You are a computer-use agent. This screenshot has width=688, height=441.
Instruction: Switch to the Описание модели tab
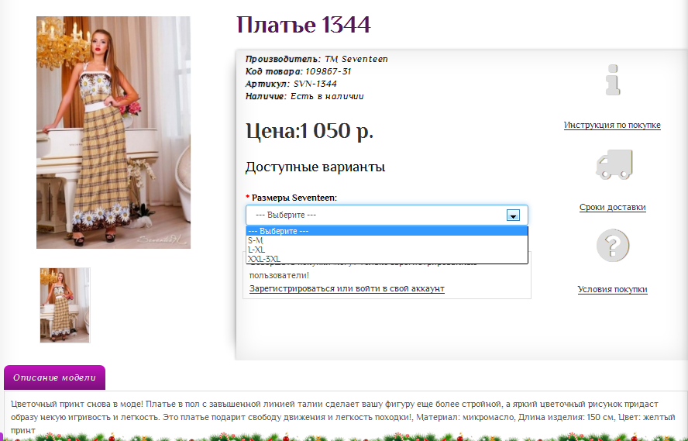(54, 377)
